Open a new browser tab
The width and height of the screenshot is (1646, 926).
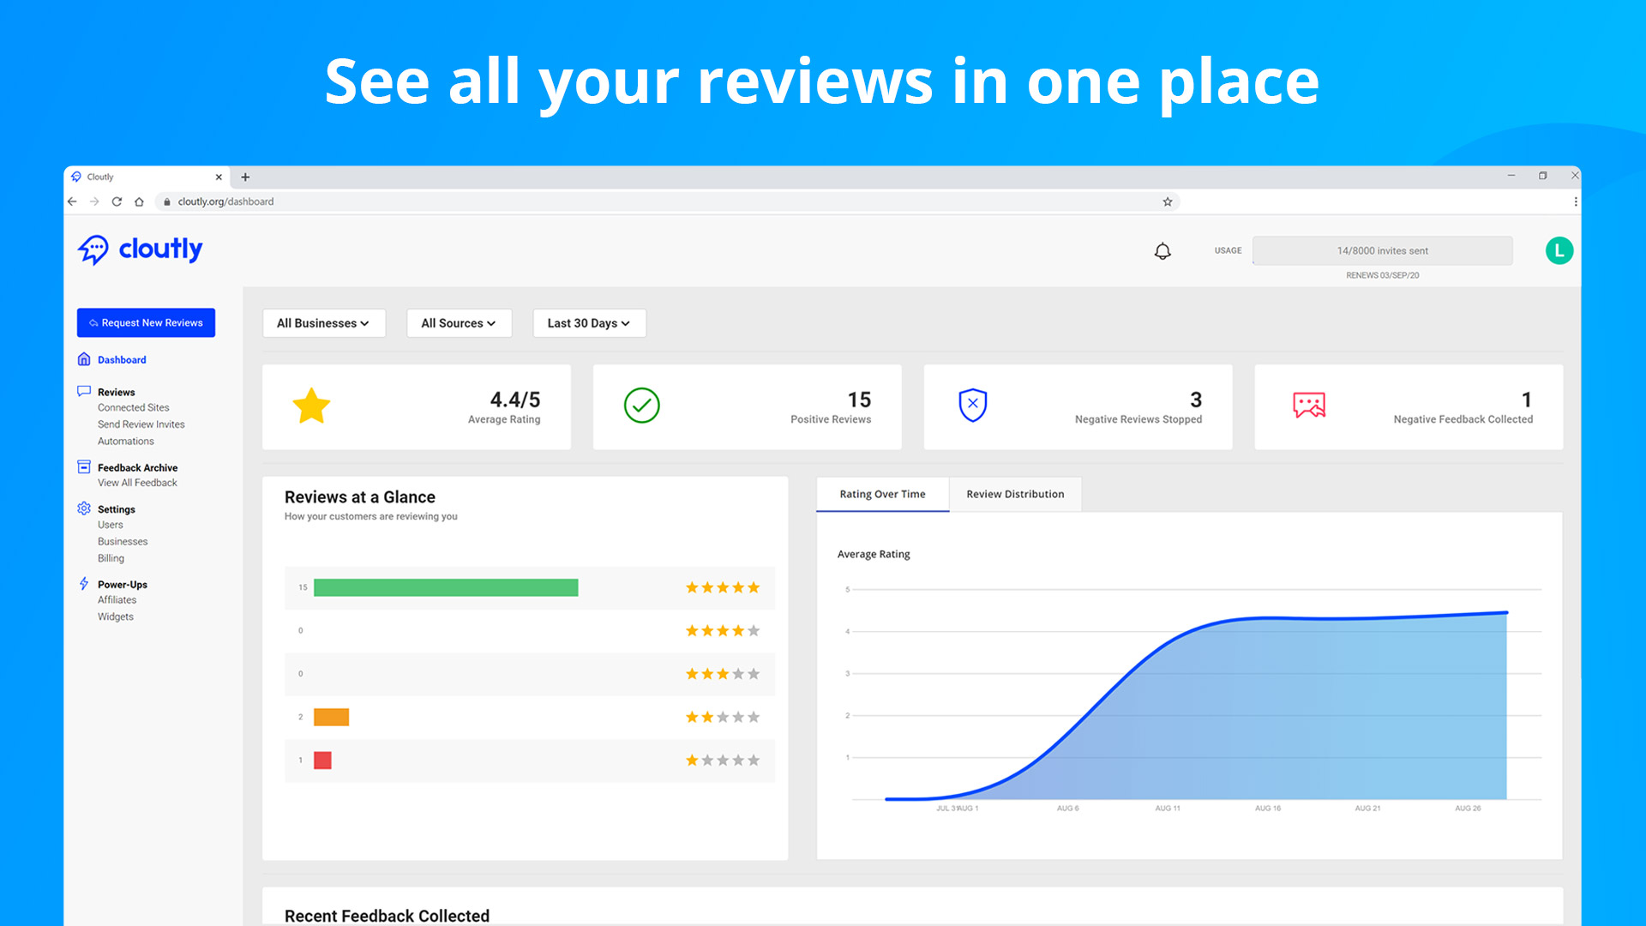pyautogui.click(x=245, y=177)
